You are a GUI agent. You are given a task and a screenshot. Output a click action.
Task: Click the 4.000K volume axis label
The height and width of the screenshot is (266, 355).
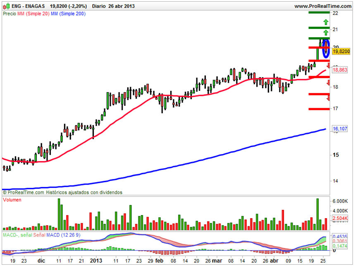(340, 211)
